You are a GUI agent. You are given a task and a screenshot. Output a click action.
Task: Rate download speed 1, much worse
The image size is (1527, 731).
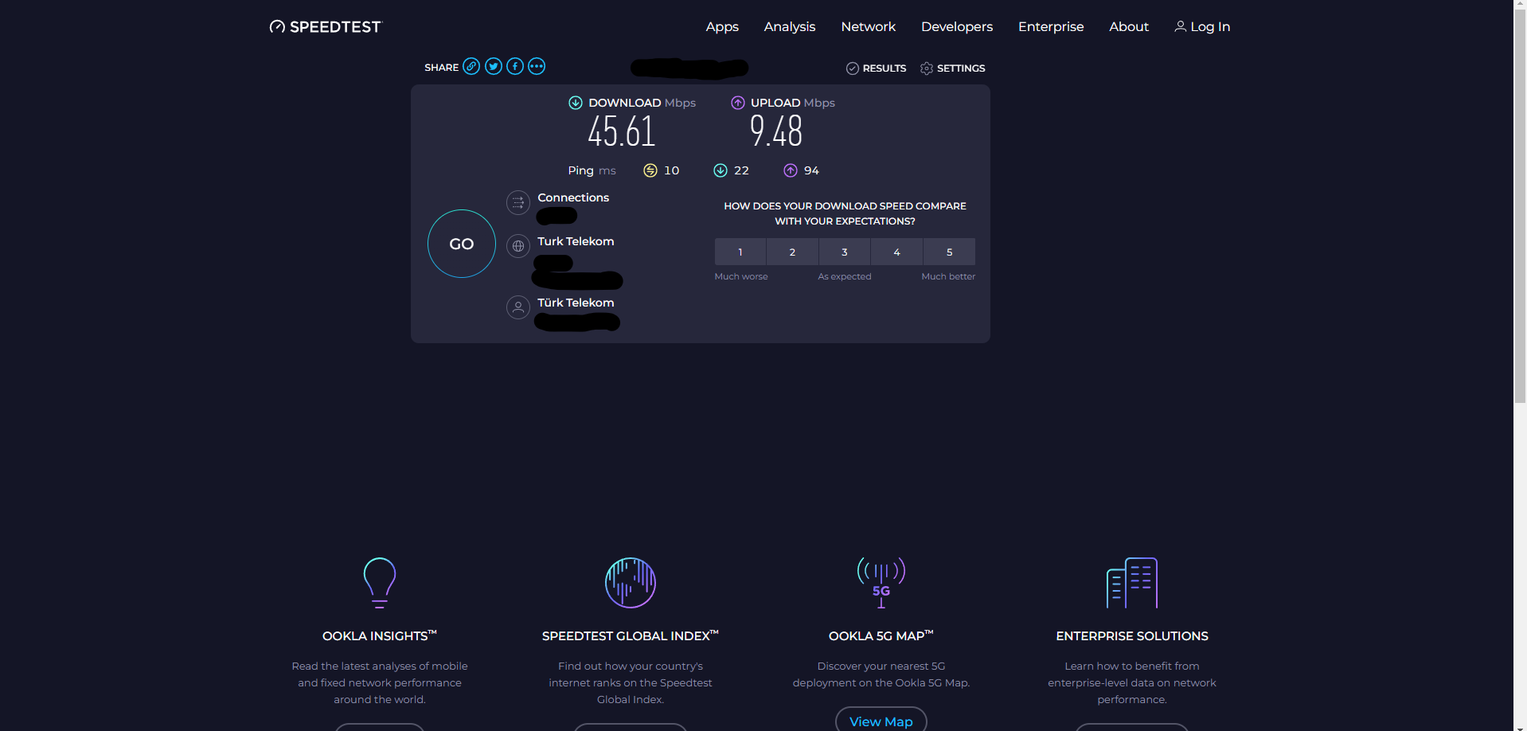tap(740, 252)
